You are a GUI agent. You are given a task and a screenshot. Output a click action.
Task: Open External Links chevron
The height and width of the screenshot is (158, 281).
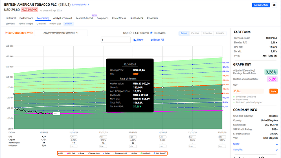click(x=88, y=4)
